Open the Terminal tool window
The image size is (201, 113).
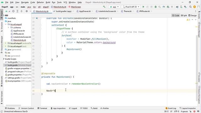tap(42, 108)
